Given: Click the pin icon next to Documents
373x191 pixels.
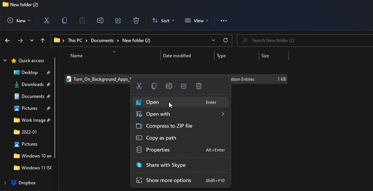Looking at the screenshot, I should click(48, 96).
